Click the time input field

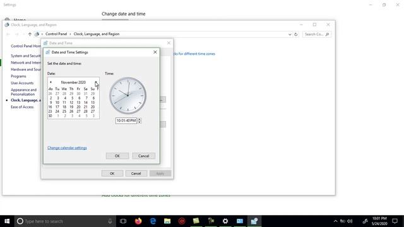pos(126,120)
